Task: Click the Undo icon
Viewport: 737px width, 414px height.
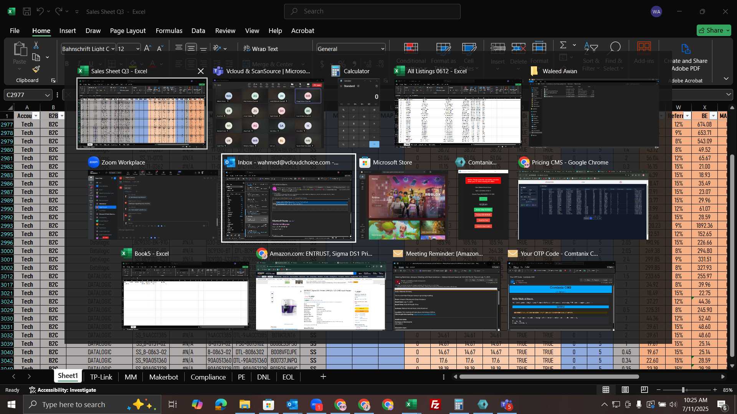Action: (x=40, y=11)
